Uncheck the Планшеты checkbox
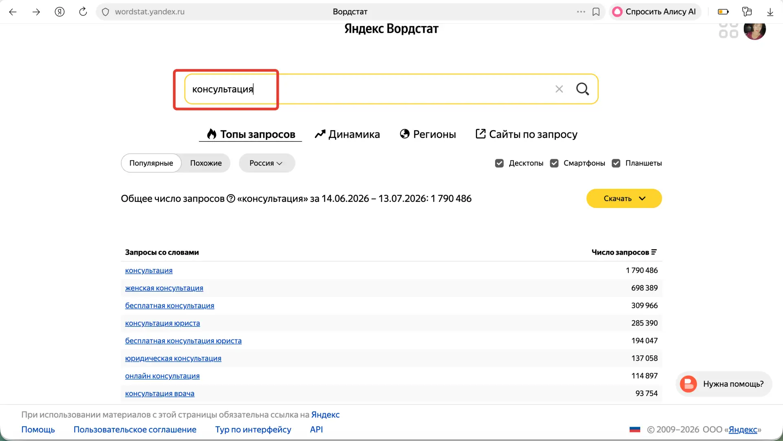The image size is (783, 441). 616,163
